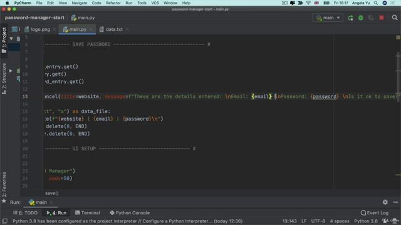Open Search Everywhere magnifier icon
Viewport: 401px width, 225px height.
point(395,17)
